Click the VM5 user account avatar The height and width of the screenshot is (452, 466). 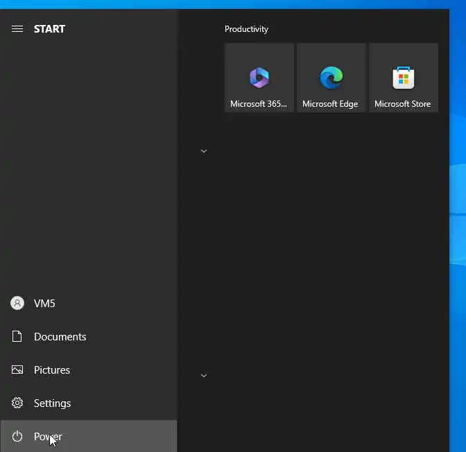click(x=17, y=303)
